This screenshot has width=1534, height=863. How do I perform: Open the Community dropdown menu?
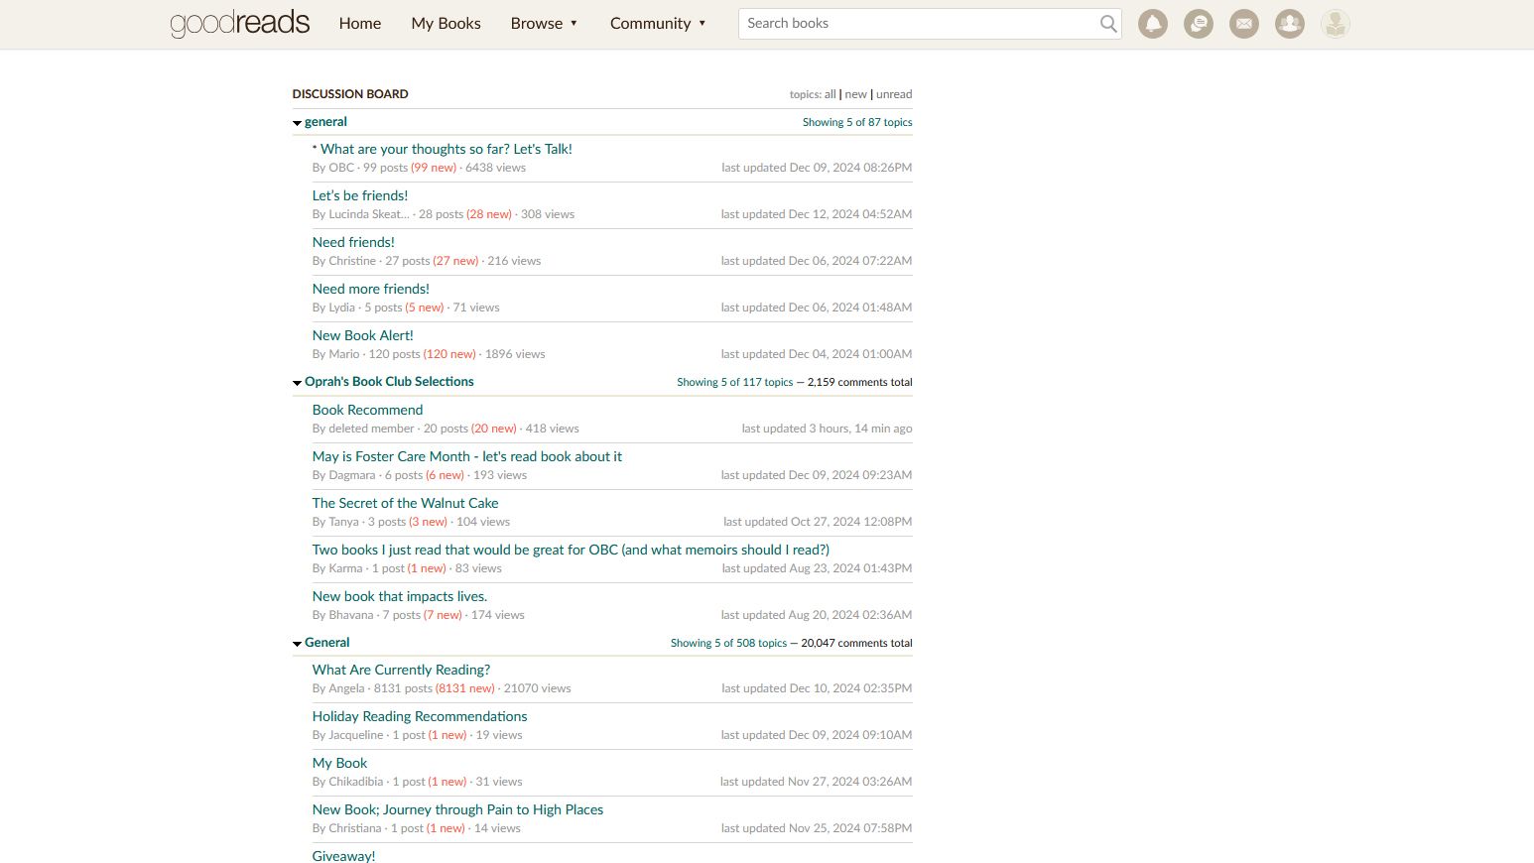(658, 23)
